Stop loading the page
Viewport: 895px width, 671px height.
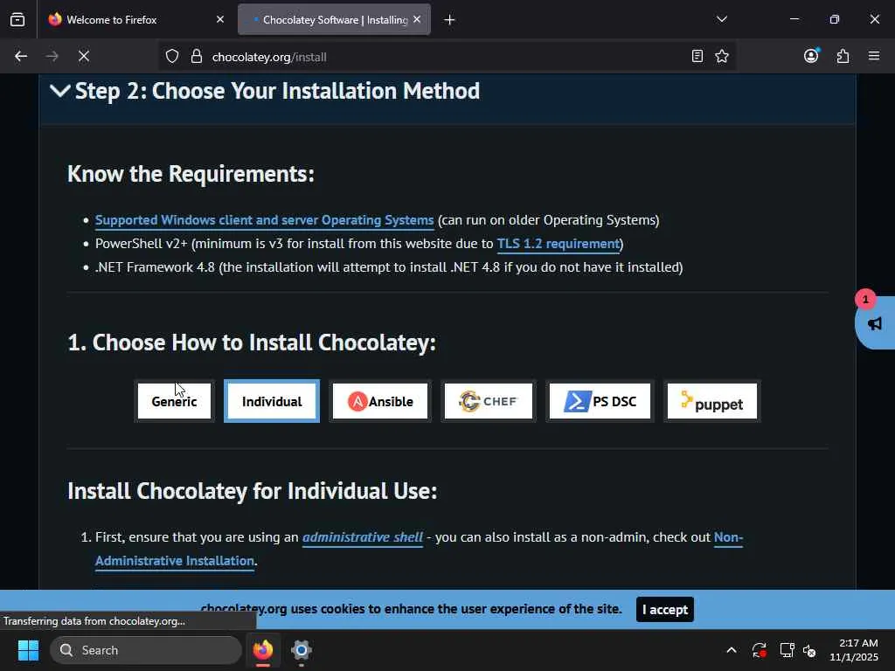click(x=83, y=57)
